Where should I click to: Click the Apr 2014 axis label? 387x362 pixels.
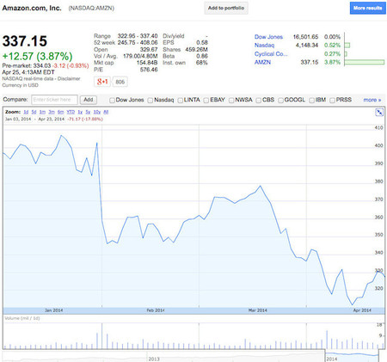click(362, 310)
